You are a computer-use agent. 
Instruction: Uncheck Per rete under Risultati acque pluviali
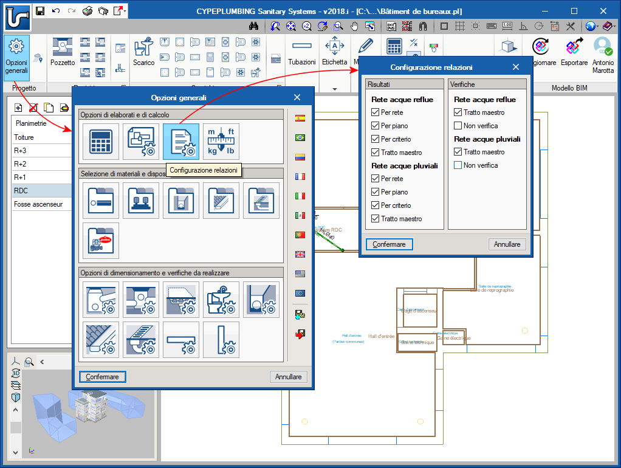tap(375, 179)
